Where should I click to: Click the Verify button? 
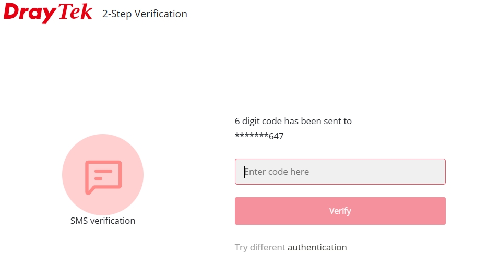(340, 211)
